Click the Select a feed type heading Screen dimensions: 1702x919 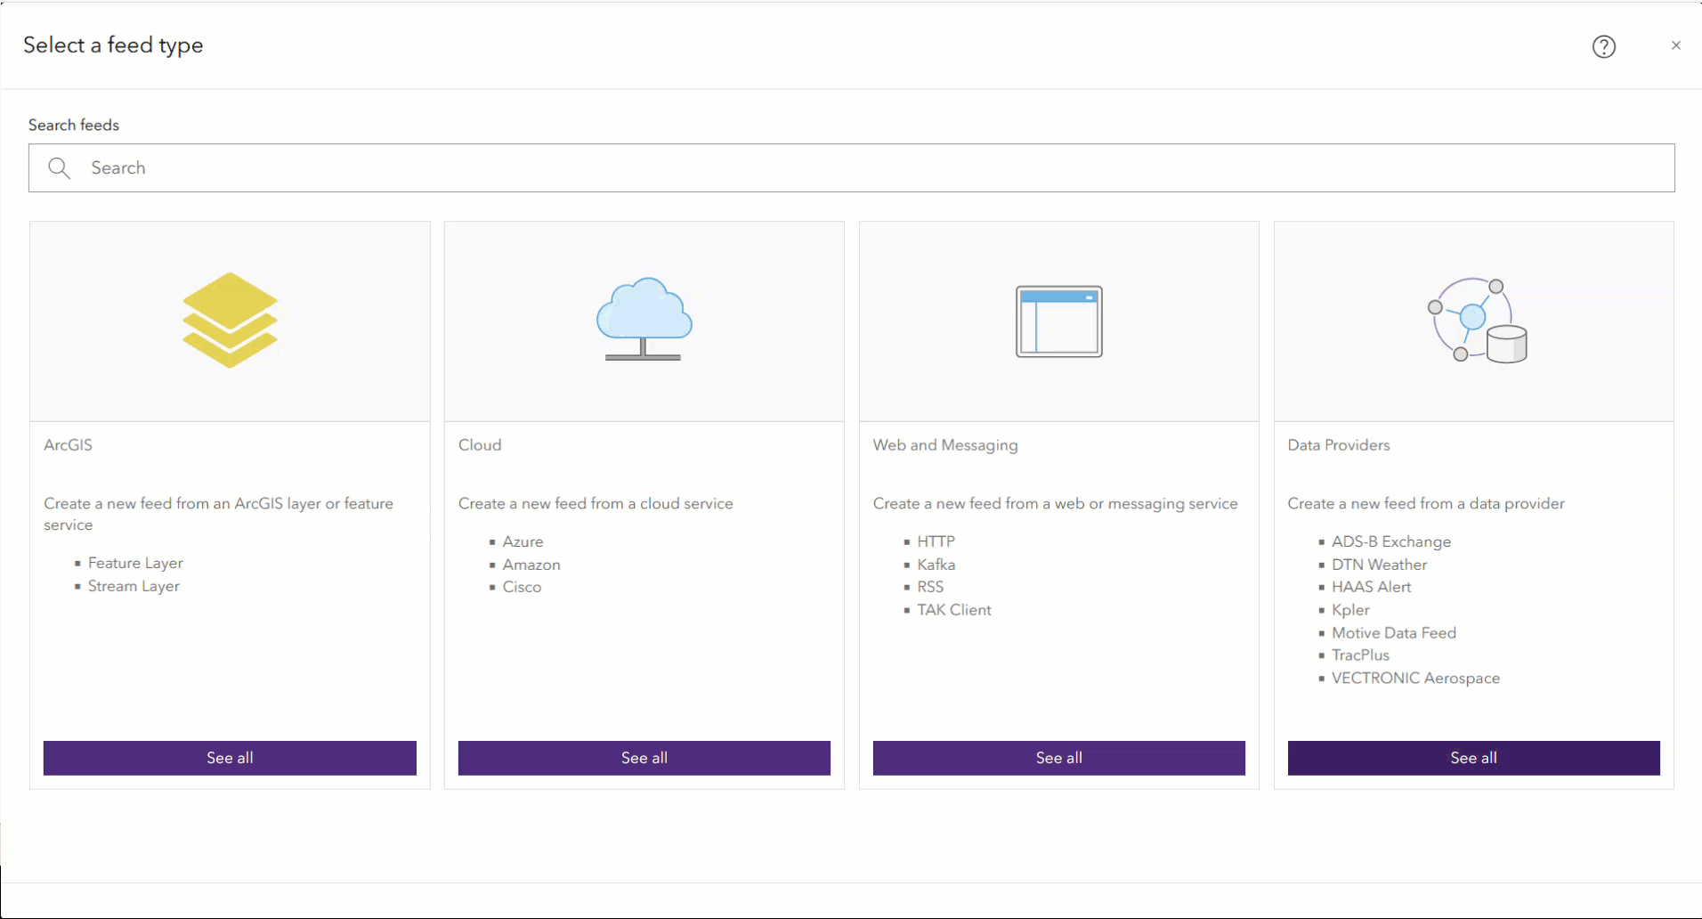point(113,45)
